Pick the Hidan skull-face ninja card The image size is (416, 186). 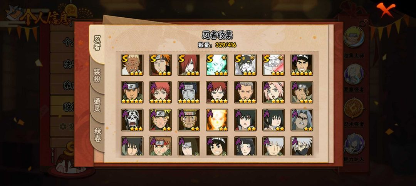pos(132,120)
